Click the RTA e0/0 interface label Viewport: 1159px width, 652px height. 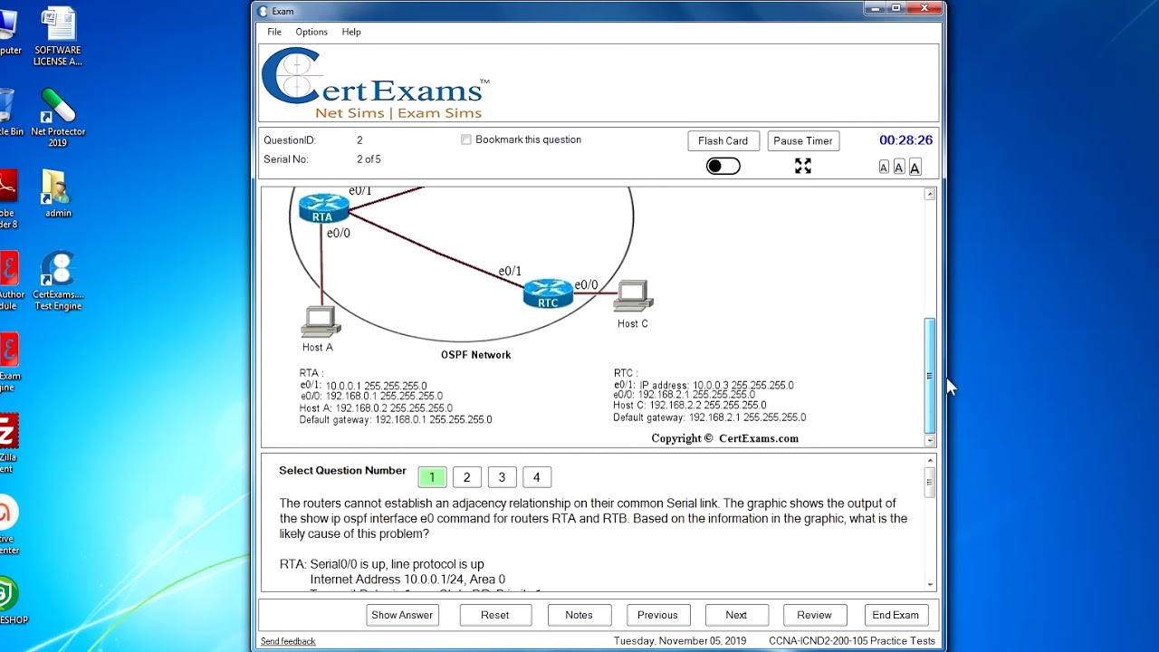[x=338, y=234]
